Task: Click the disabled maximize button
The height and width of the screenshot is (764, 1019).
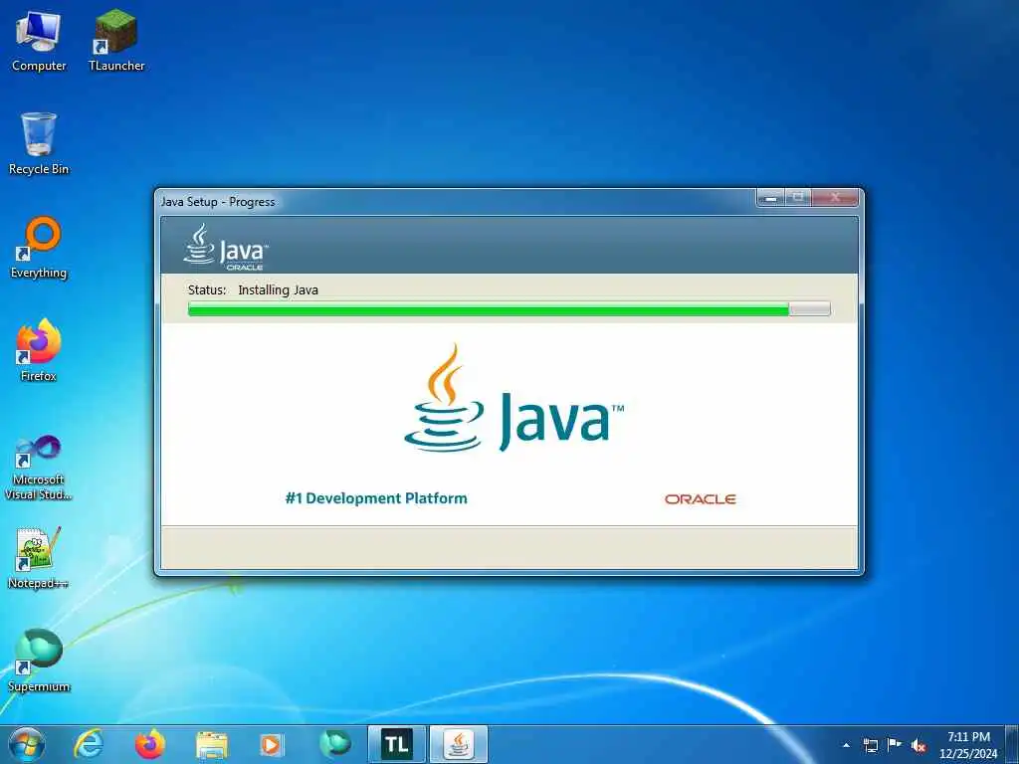Action: click(798, 198)
